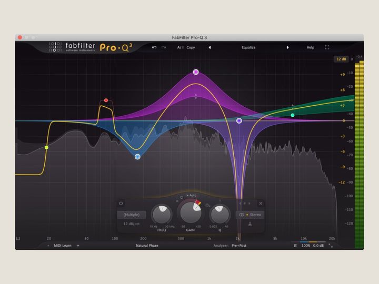
Task: Open the Equalize preset menu
Action: pos(248,47)
